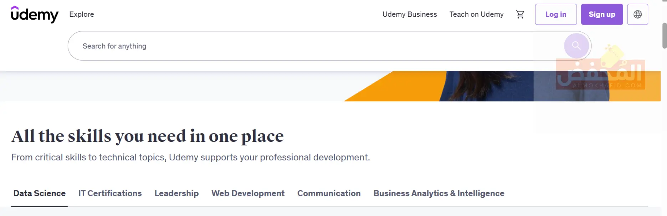Click the Udemy logo
This screenshot has width=667, height=216.
35,14
